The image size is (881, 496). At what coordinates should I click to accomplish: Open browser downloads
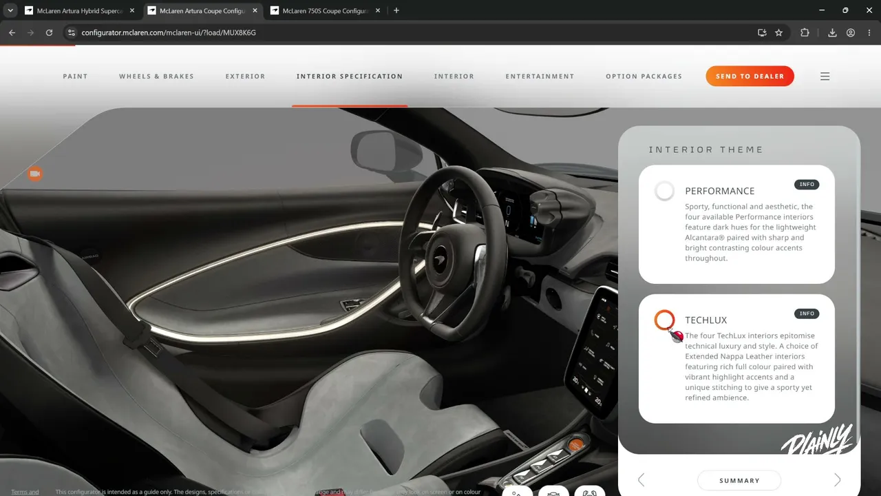[x=832, y=32]
